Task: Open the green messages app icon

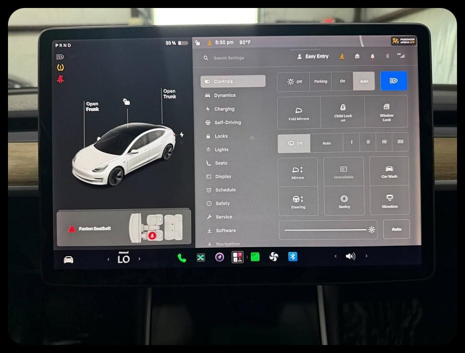Action: (255, 257)
